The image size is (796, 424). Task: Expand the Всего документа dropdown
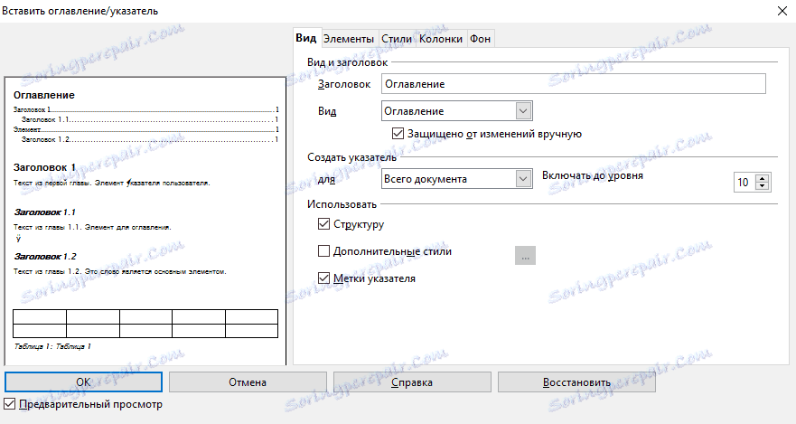coord(523,179)
